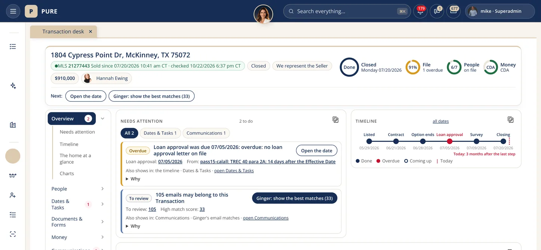Open the open Communications link
Viewport: 541px width, 250px height.
(266, 218)
